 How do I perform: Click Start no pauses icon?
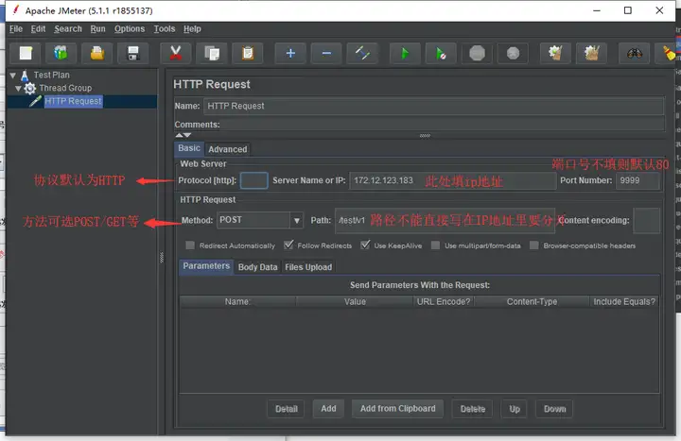tap(441, 53)
